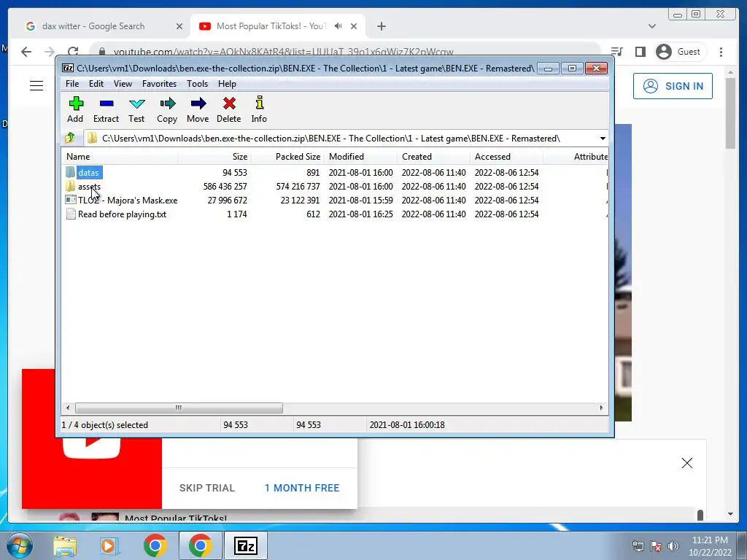This screenshot has width=747, height=560.
Task: Run the Test archive tool
Action: pos(136,109)
